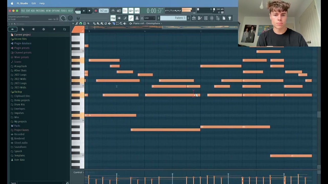328x184 pixels.
Task: Toggle loop recording
Action: (137, 11)
